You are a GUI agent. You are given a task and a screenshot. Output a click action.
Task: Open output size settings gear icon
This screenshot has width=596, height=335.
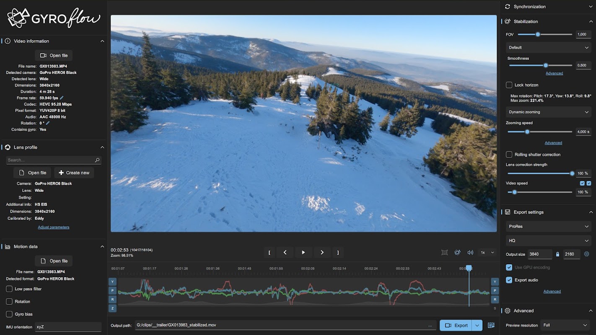click(x=587, y=254)
